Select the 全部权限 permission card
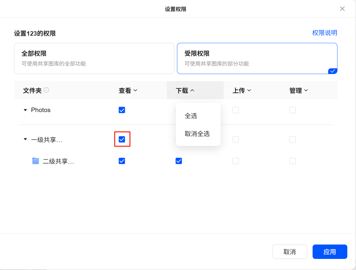 click(x=94, y=58)
